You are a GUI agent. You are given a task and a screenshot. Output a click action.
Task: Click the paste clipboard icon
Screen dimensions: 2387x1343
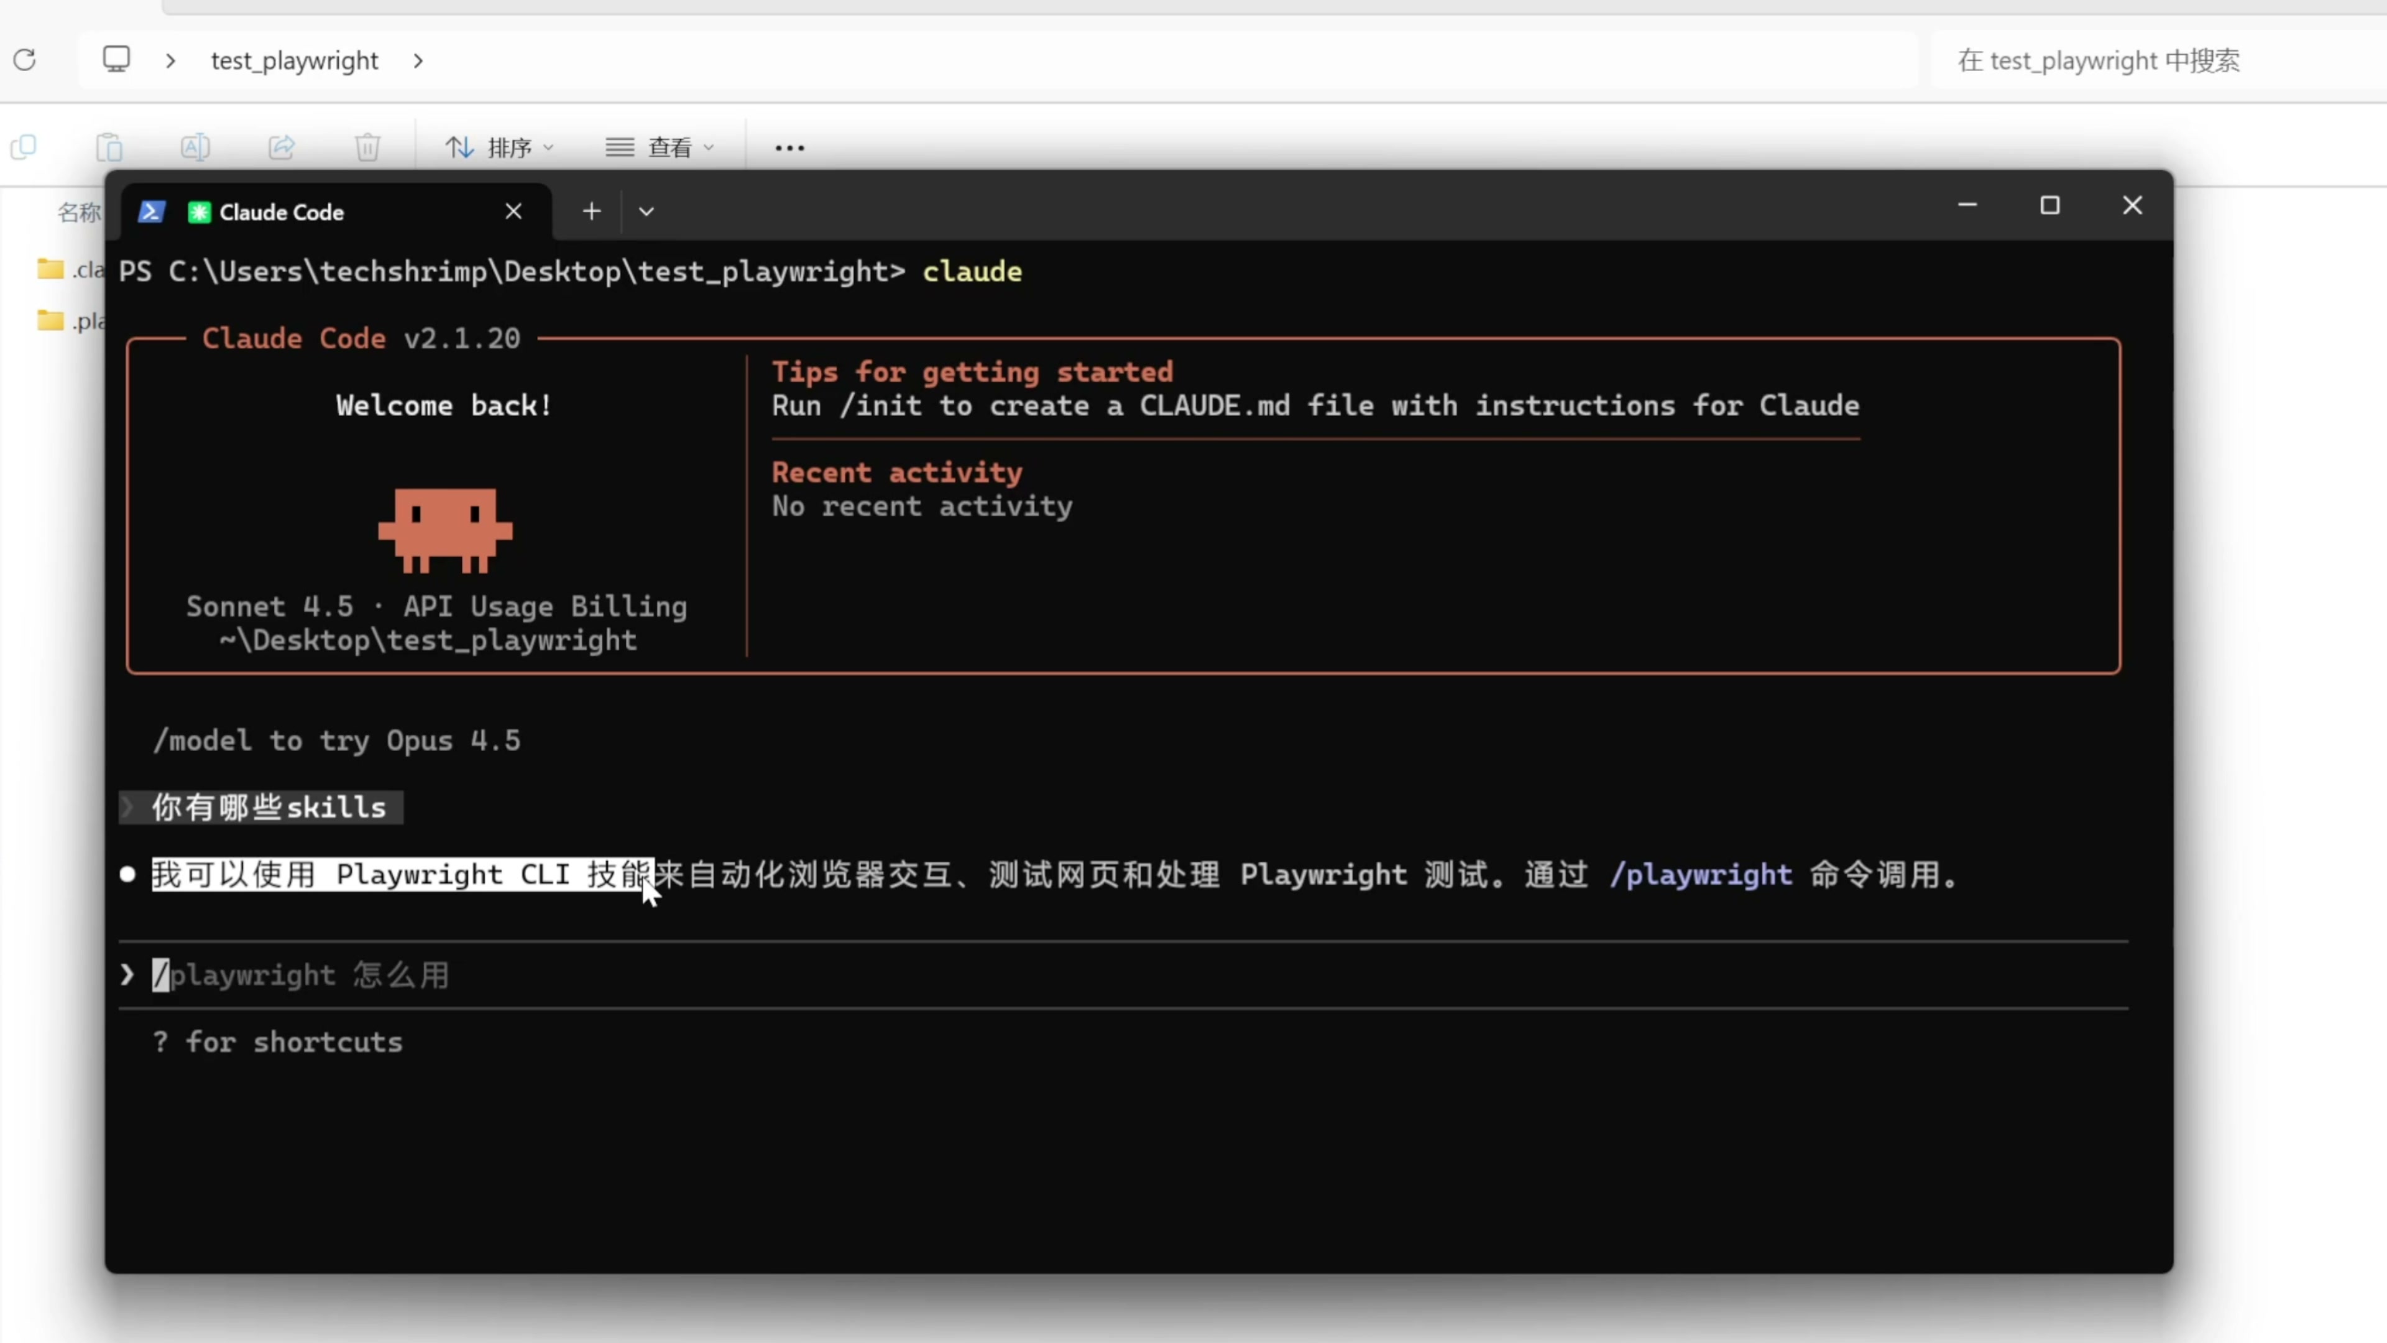click(x=109, y=147)
